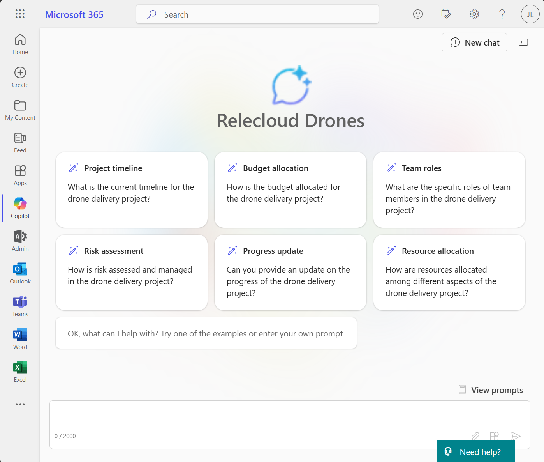Show more apps via ellipsis icon

tap(20, 404)
